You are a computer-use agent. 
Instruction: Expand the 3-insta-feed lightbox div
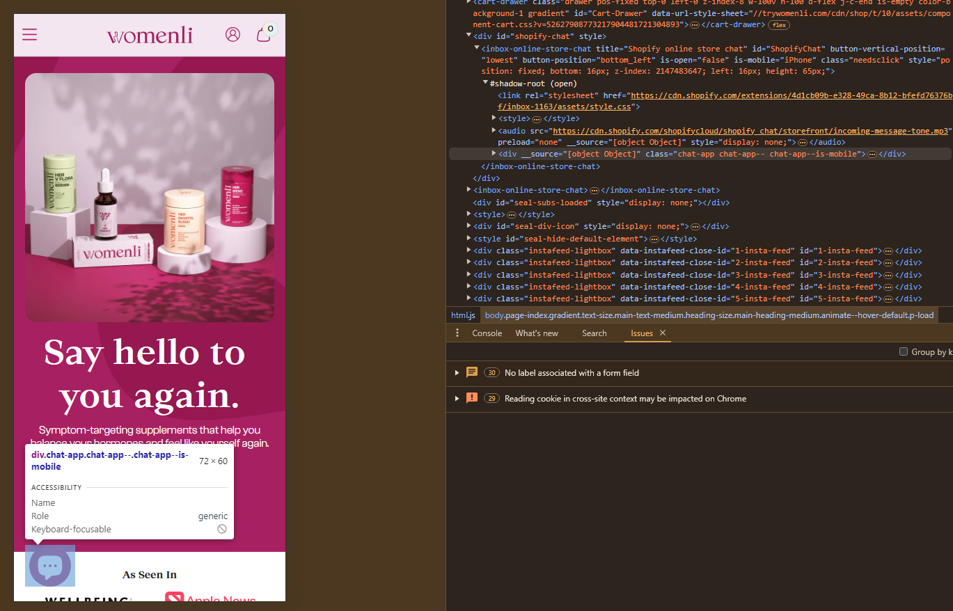click(469, 275)
